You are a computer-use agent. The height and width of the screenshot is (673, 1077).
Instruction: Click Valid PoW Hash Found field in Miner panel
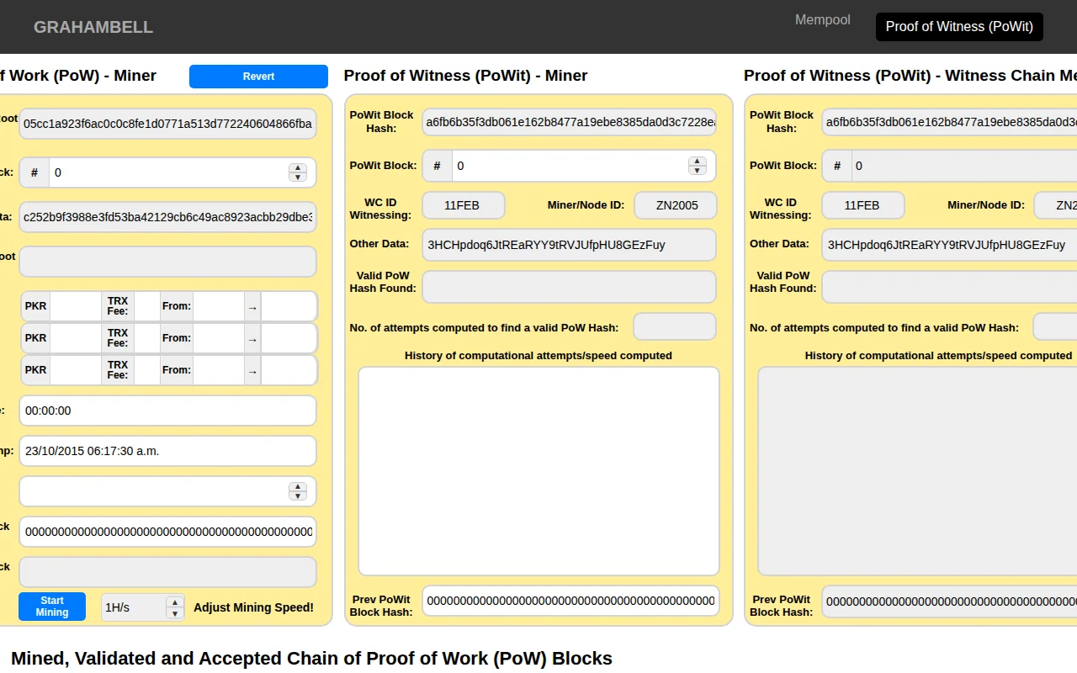(x=570, y=287)
